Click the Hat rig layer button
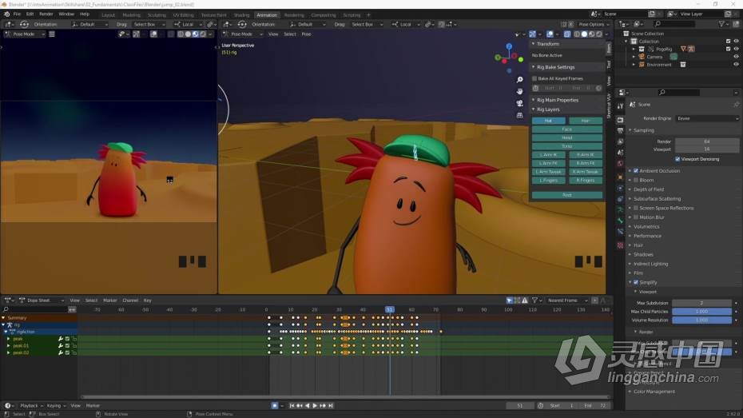Screen dimensions: 743x418 tap(549, 121)
